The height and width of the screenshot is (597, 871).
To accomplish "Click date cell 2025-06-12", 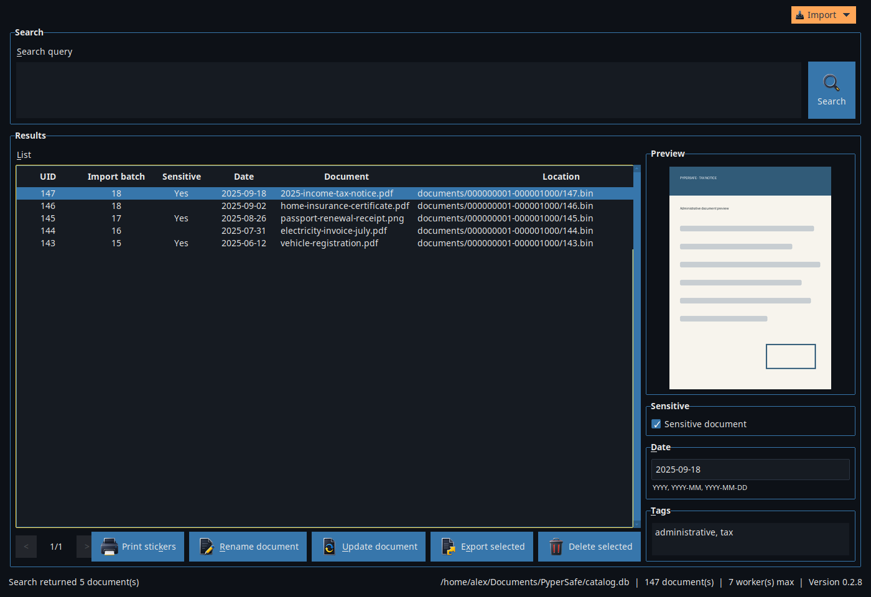I will coord(244,243).
